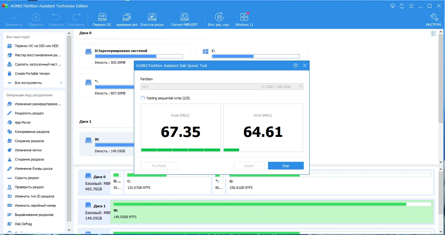The image size is (445, 235).
Task: Open the help icon in Disk Speed Test dialog
Action: coord(296,66)
